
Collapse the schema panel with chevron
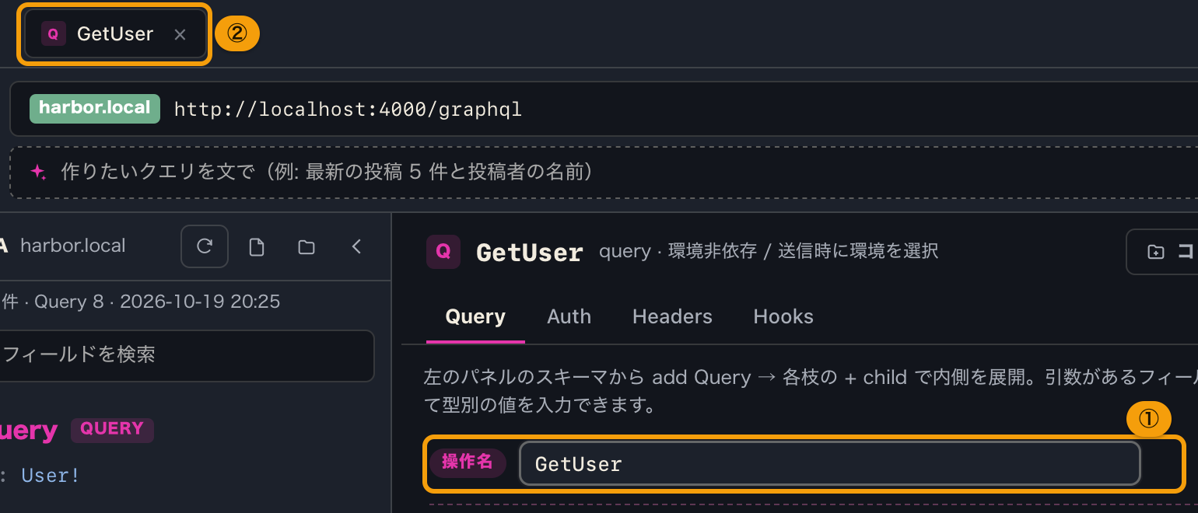356,247
